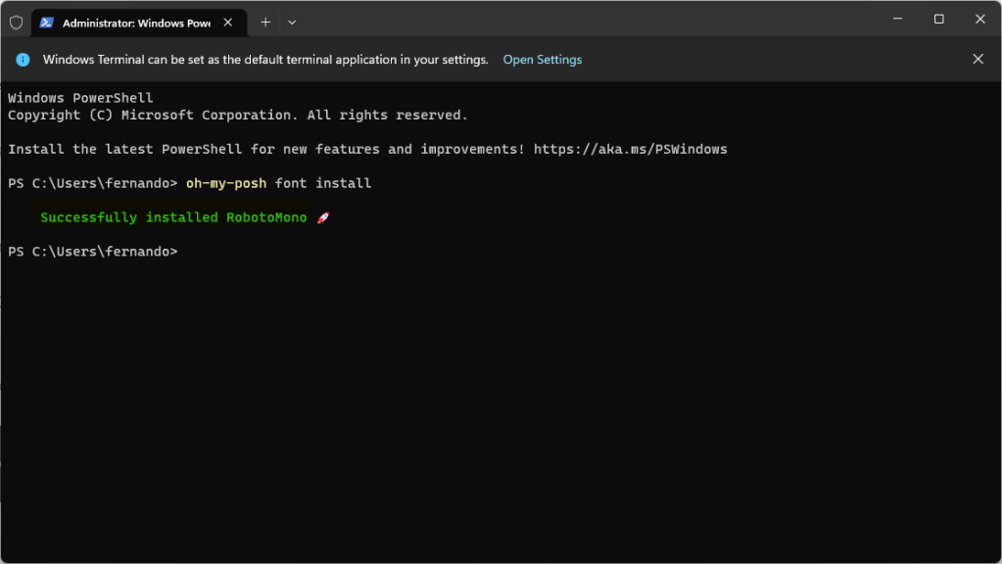Click the default terminal application banner text
This screenshot has width=1002, height=564.
265,60
